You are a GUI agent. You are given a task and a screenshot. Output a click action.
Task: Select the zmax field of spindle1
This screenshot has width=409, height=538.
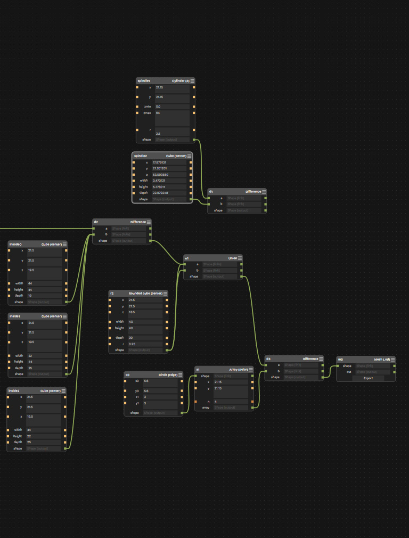click(172, 118)
